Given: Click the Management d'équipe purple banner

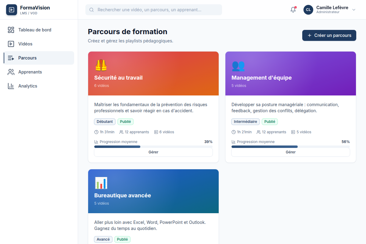Looking at the screenshot, I should (291, 74).
